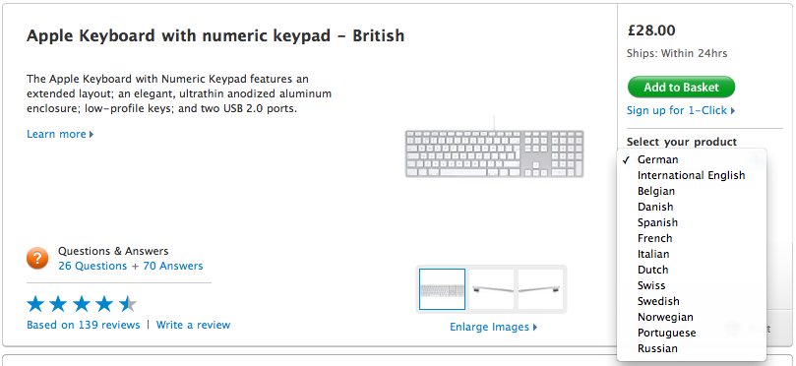This screenshot has height=366, width=796.
Task: Open the 26 Questions link
Action: (x=92, y=266)
